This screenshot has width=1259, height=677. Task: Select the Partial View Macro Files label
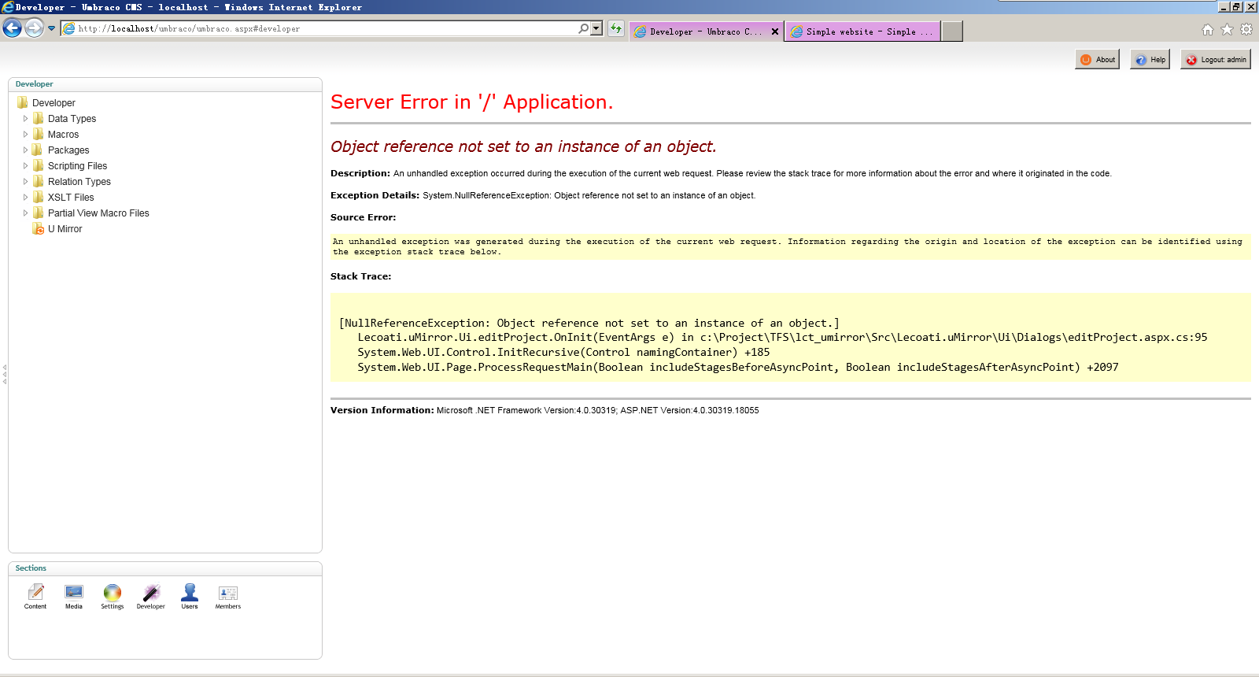[x=98, y=213]
